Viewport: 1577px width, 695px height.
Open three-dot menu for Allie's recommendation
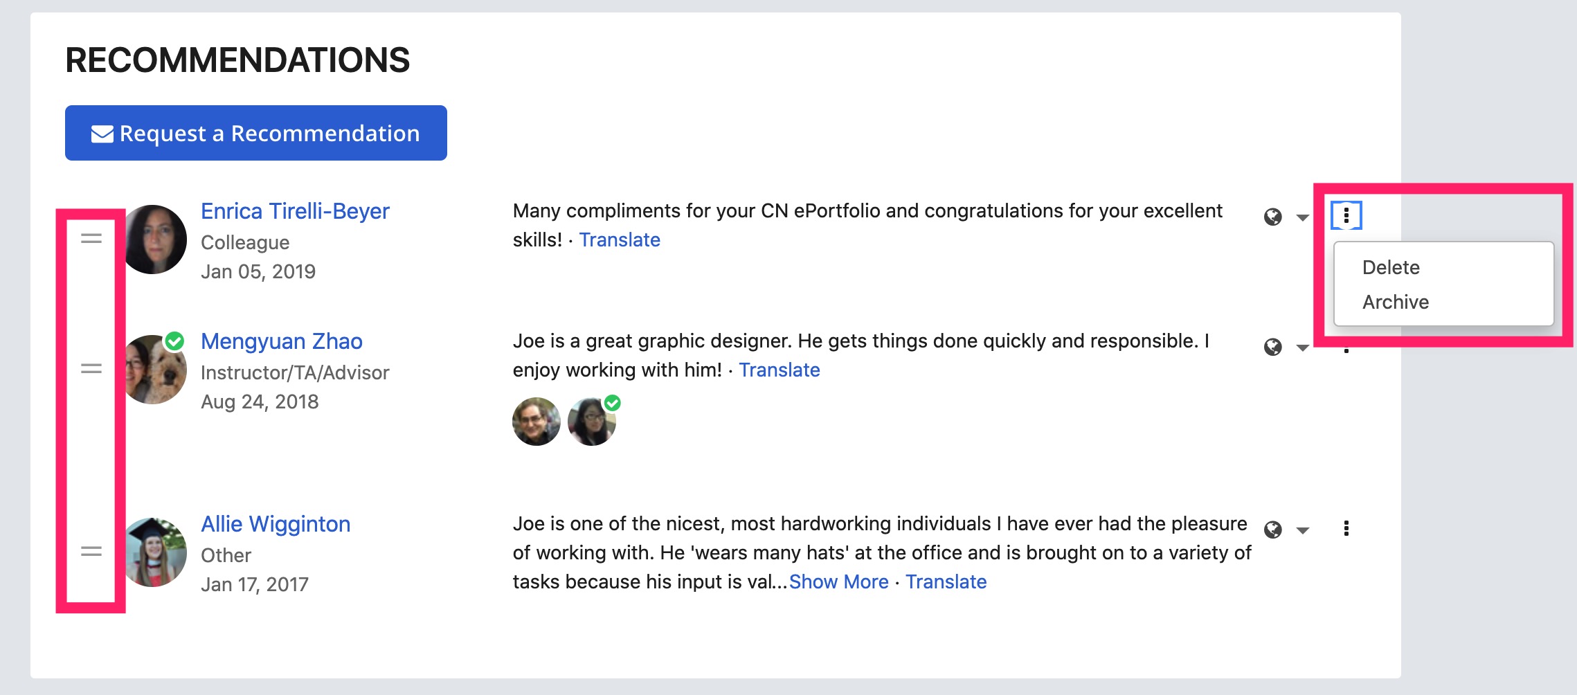1346,529
